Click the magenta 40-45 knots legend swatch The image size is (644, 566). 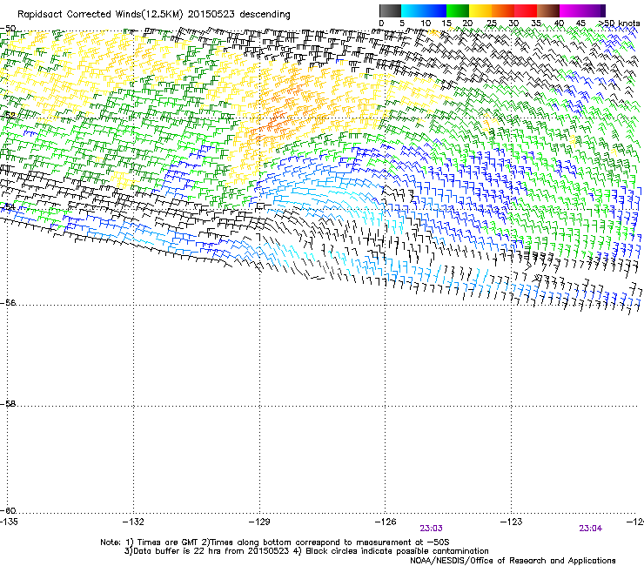[x=571, y=10]
